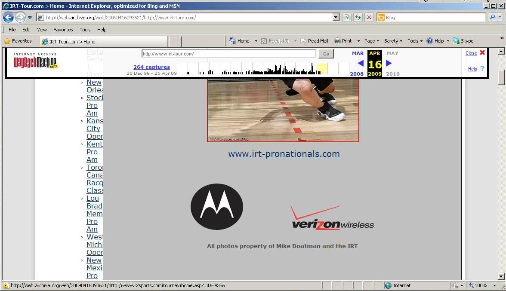Select year 2010 in the Wayback toolbar
This screenshot has height=291, width=506.
393,74
